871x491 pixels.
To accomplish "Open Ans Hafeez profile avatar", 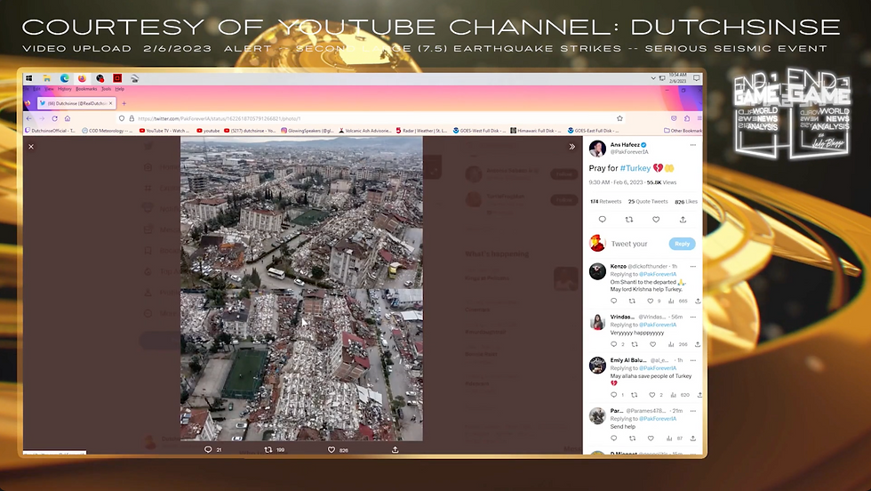I will click(597, 149).
